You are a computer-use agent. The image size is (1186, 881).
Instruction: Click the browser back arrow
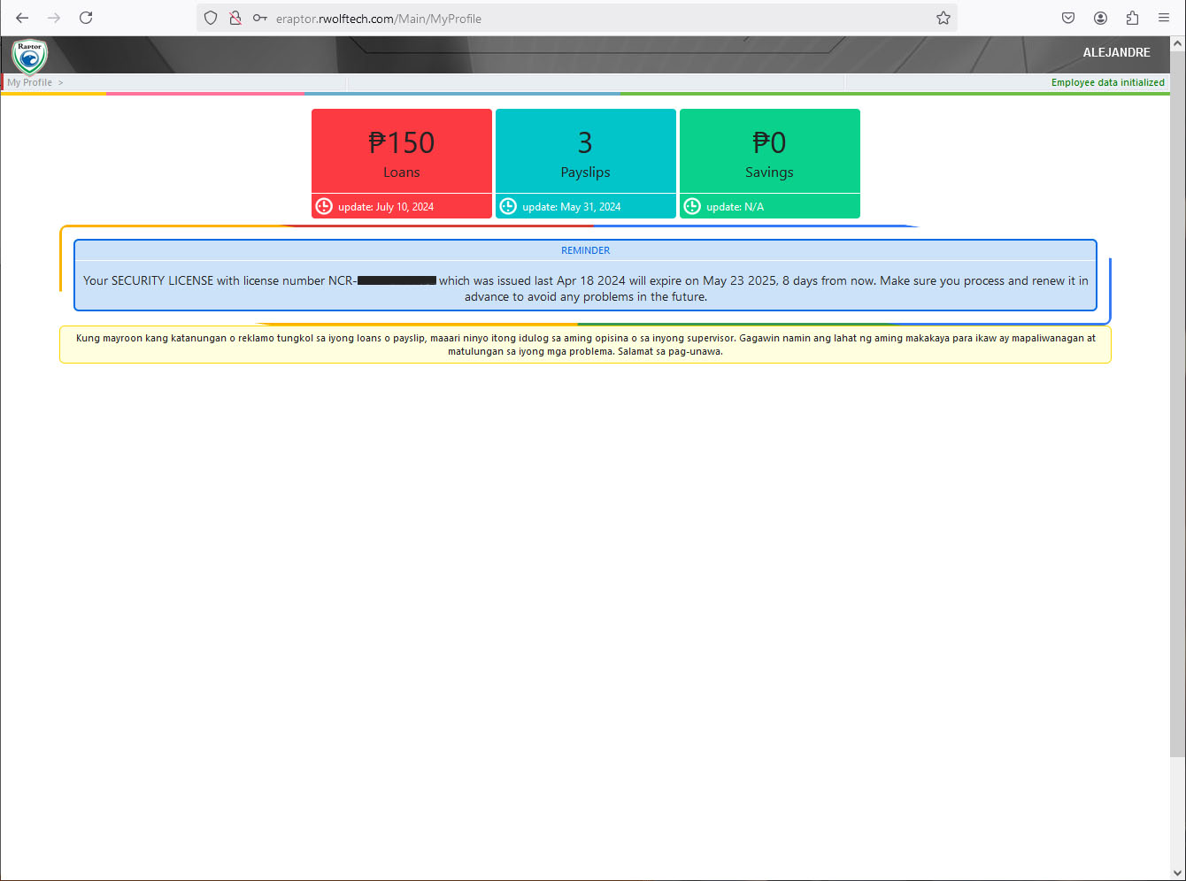22,18
